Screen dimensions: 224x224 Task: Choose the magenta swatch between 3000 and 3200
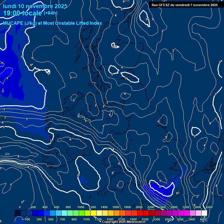pyautogui.click(x=181, y=213)
